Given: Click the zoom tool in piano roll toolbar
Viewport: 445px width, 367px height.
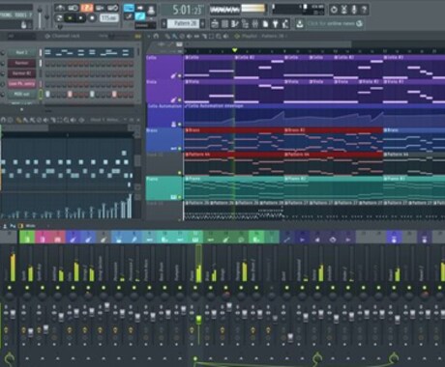Looking at the screenshot, I should 66,120.
